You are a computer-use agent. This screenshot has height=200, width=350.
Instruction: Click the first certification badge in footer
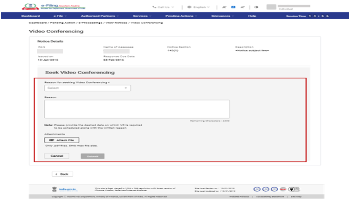point(257,189)
